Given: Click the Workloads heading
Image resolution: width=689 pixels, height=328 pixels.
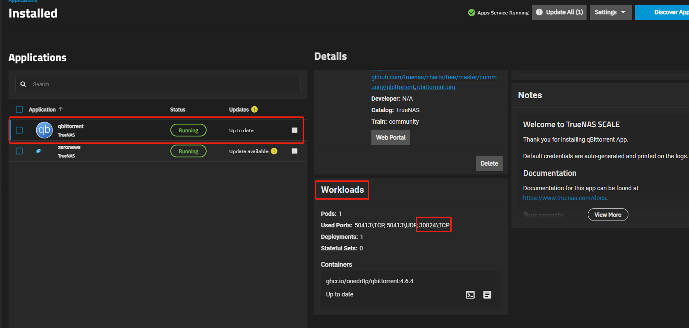Looking at the screenshot, I should (x=342, y=190).
